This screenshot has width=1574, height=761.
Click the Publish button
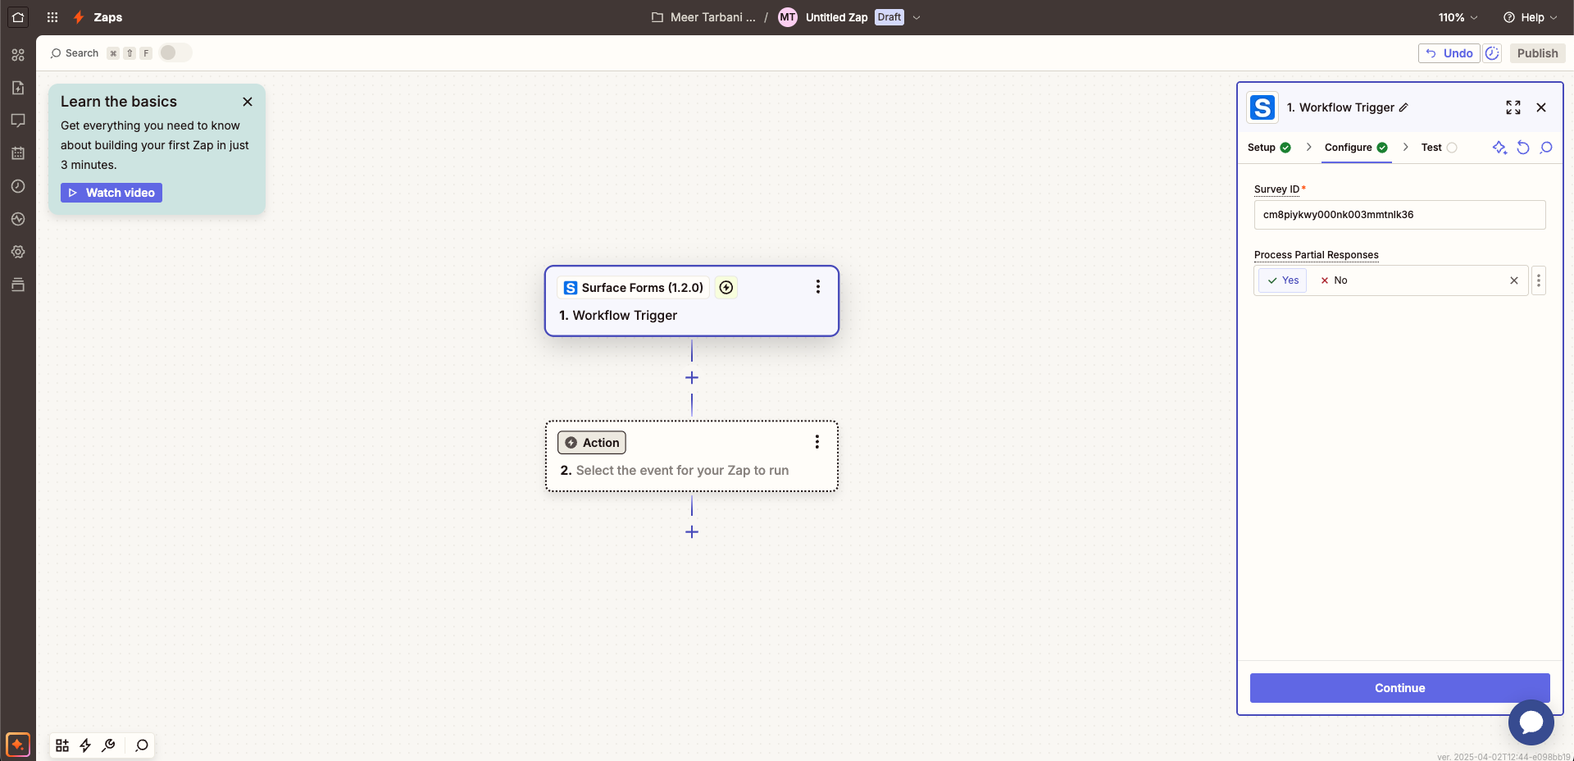[1537, 53]
